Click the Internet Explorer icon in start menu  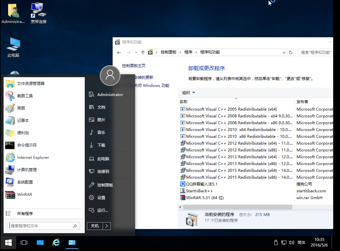10,158
